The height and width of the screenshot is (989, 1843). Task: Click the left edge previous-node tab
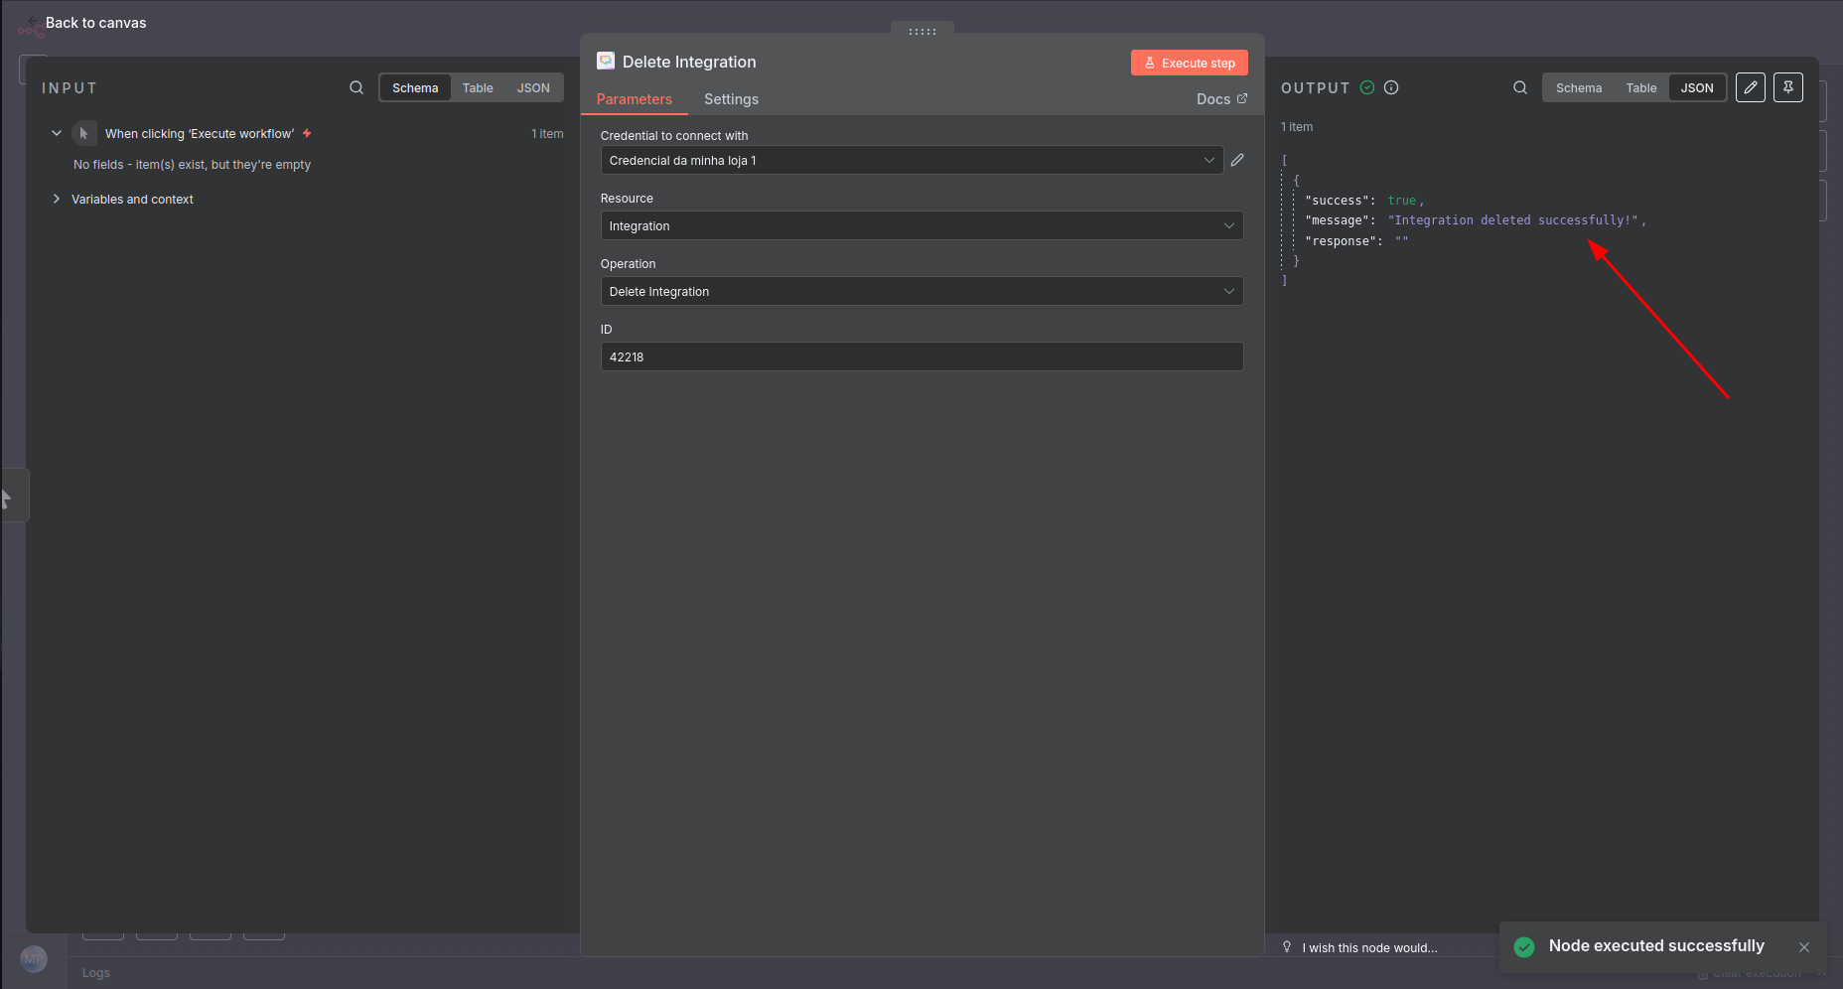click(14, 495)
